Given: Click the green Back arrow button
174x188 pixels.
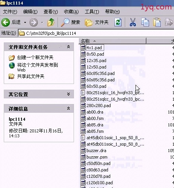Looking at the screenshot, I should tap(6, 22).
